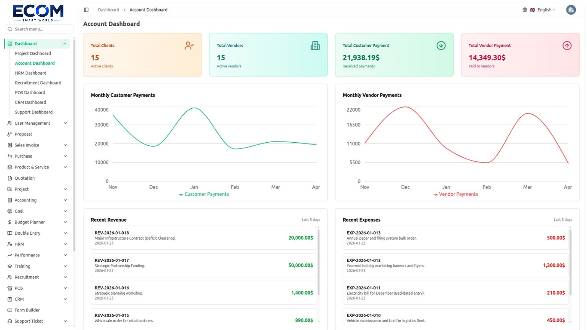
Task: Open Support Dashboard menu item
Action: tap(34, 112)
